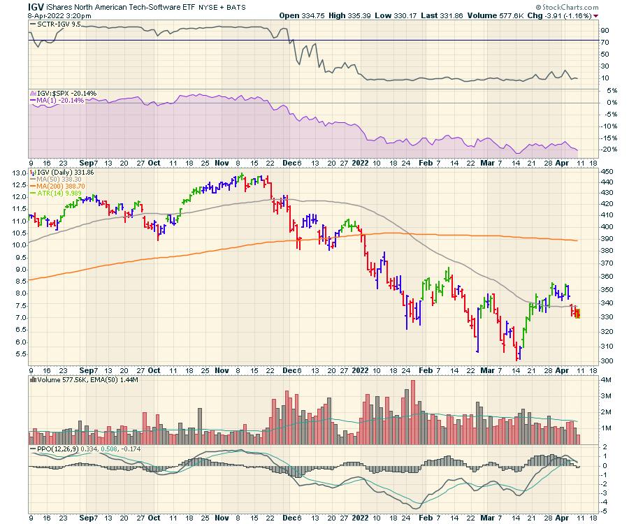
Task: Click the 5% label on relative strength axis
Action: click(612, 91)
